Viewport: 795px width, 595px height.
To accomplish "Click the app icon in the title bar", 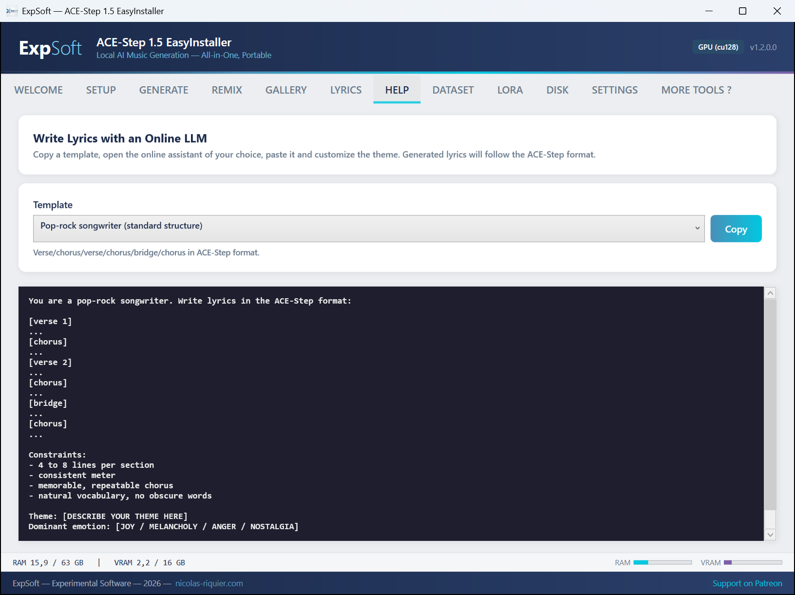I will coord(12,11).
